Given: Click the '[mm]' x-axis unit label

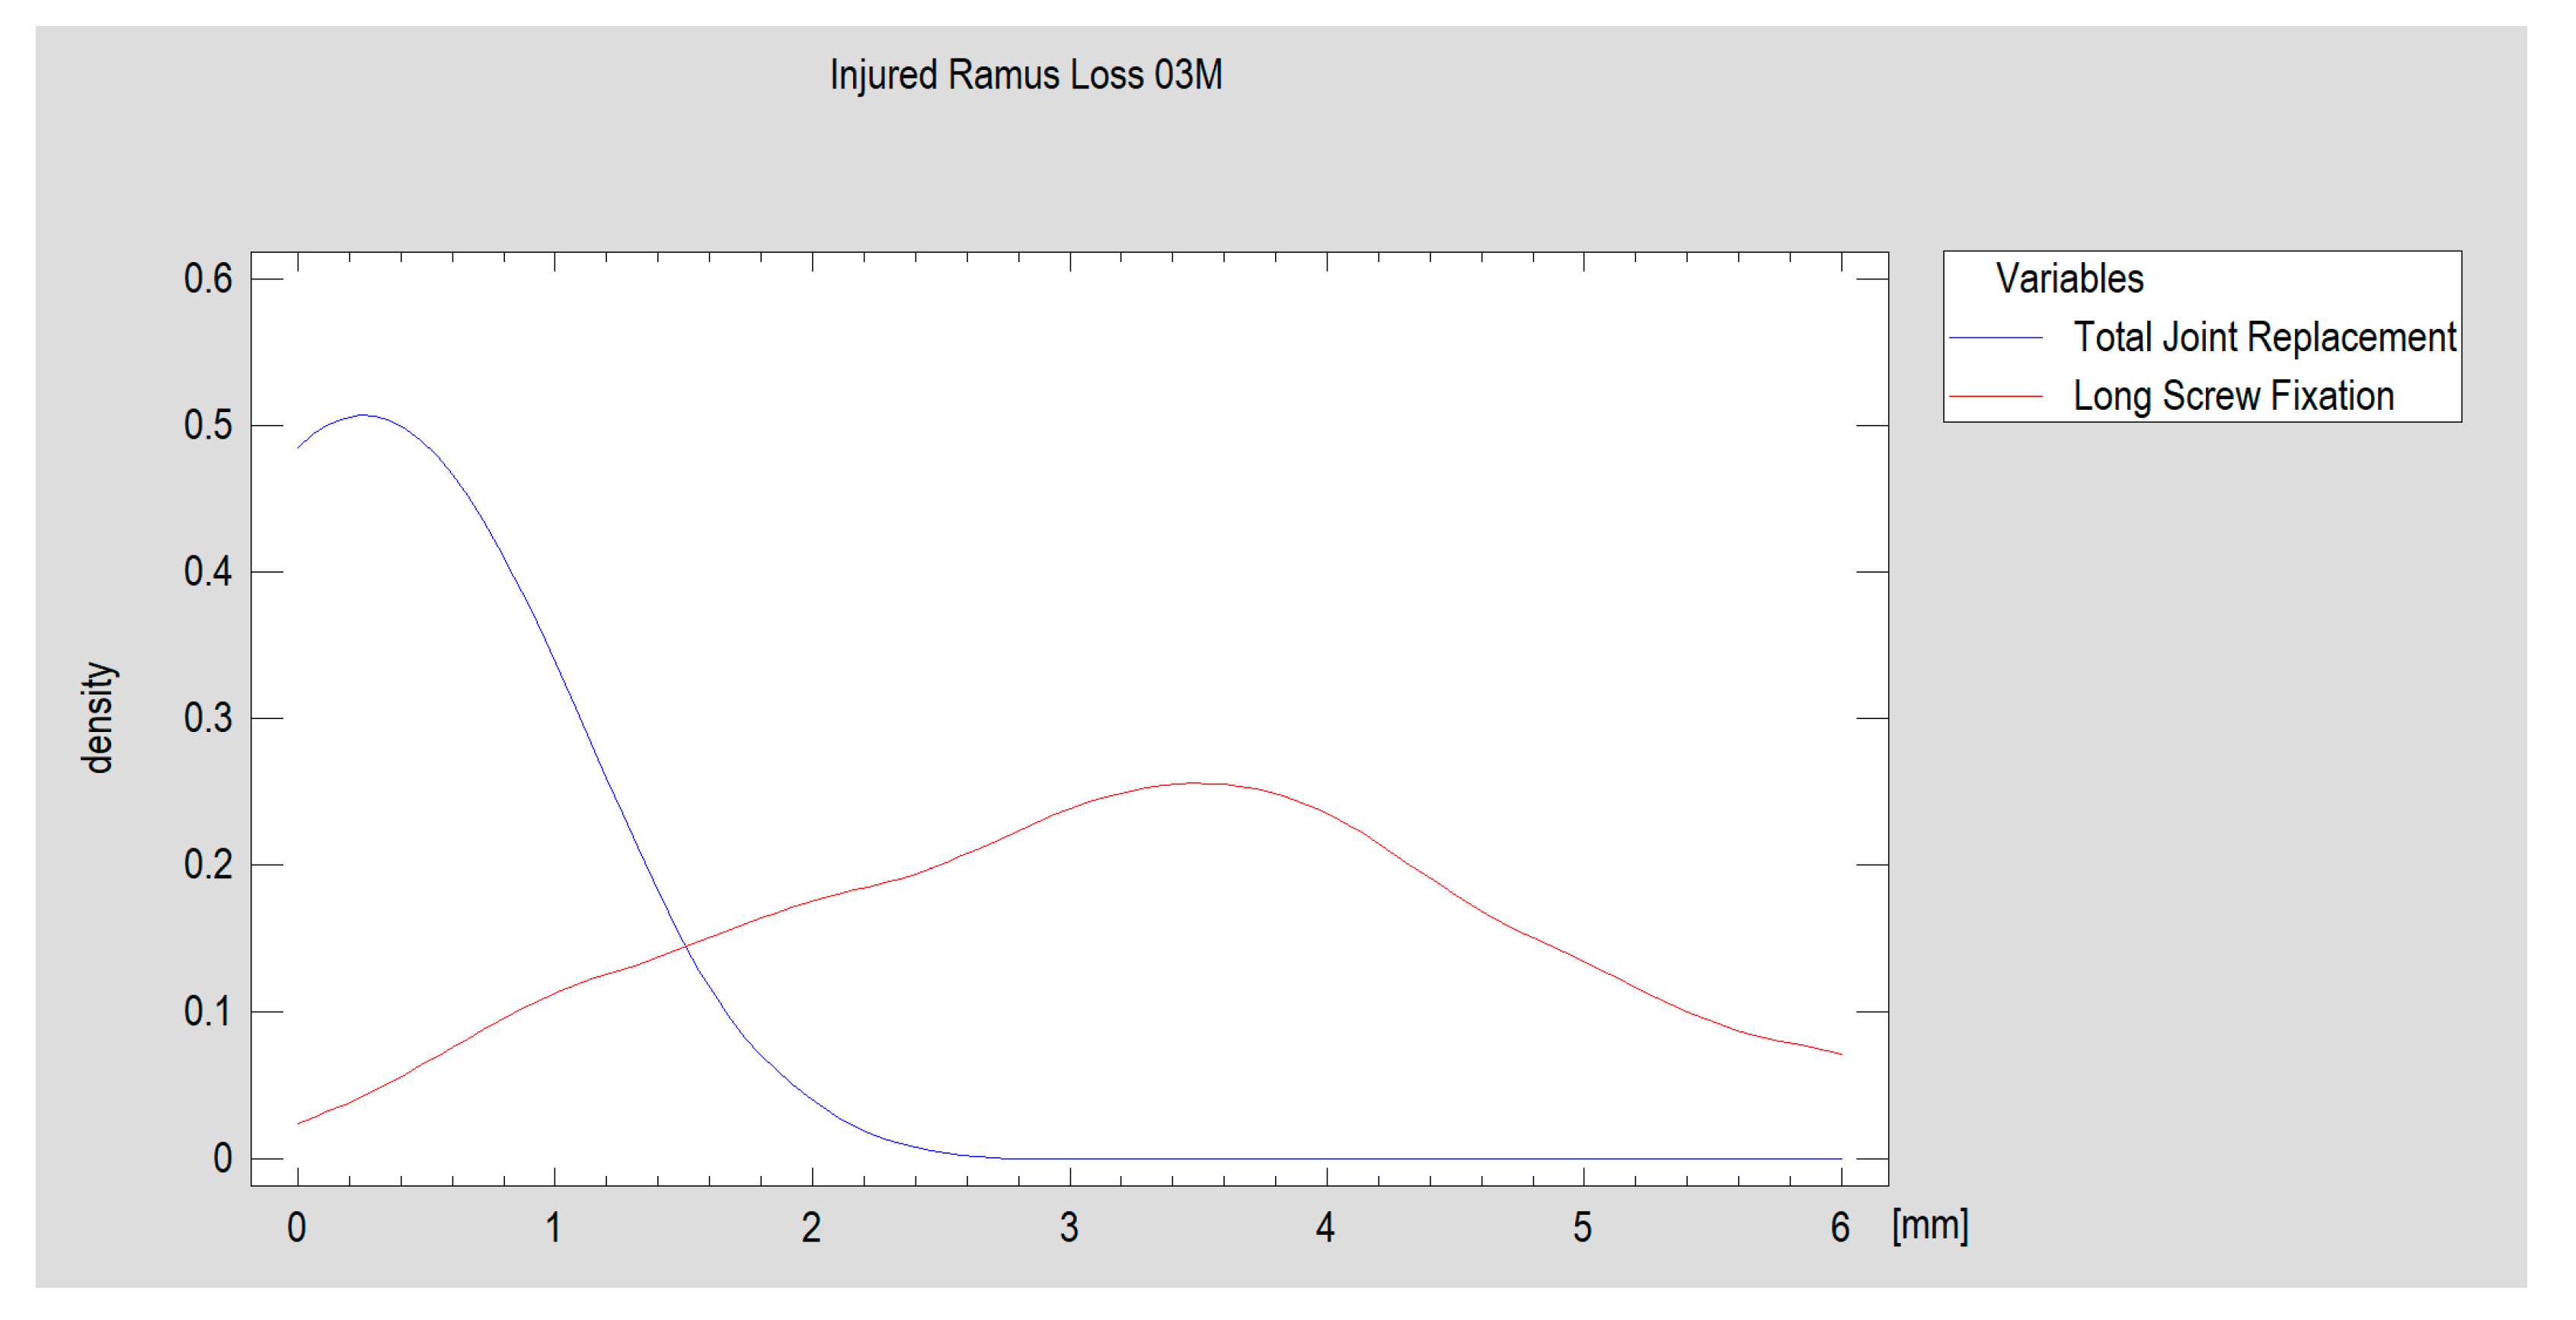Looking at the screenshot, I should pyautogui.click(x=1929, y=1225).
